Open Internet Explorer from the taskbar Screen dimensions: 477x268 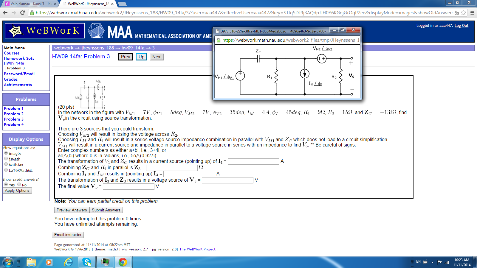click(68, 262)
